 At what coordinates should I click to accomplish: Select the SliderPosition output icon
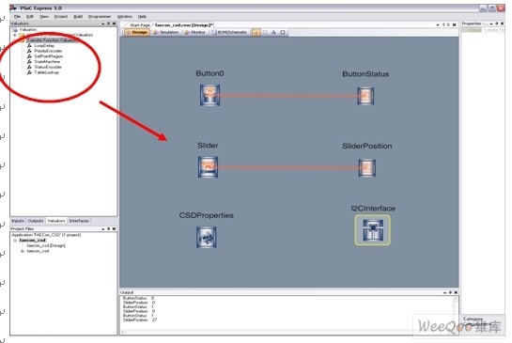[x=367, y=168]
